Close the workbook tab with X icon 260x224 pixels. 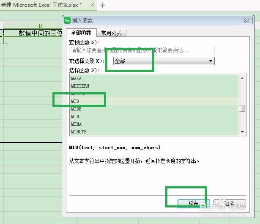click(92, 5)
